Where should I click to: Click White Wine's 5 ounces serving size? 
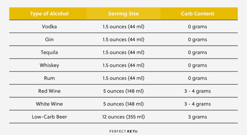click(123, 104)
